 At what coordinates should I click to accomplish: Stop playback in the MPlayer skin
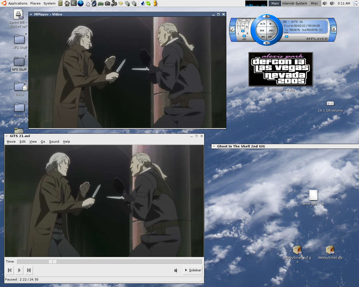270,24
